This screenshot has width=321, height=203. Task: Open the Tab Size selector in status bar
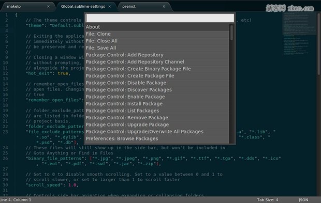tap(267, 200)
